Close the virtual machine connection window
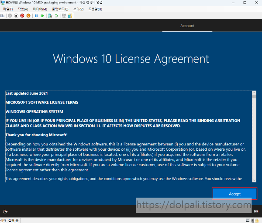This screenshot has height=223, width=262. click(x=256, y=3)
